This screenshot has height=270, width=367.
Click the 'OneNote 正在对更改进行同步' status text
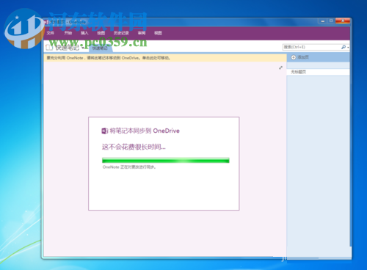(129, 167)
